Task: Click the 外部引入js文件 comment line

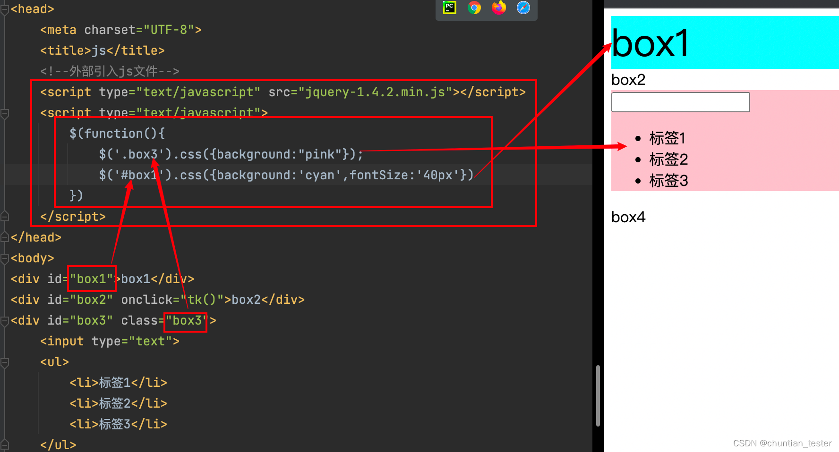Action: coord(110,71)
